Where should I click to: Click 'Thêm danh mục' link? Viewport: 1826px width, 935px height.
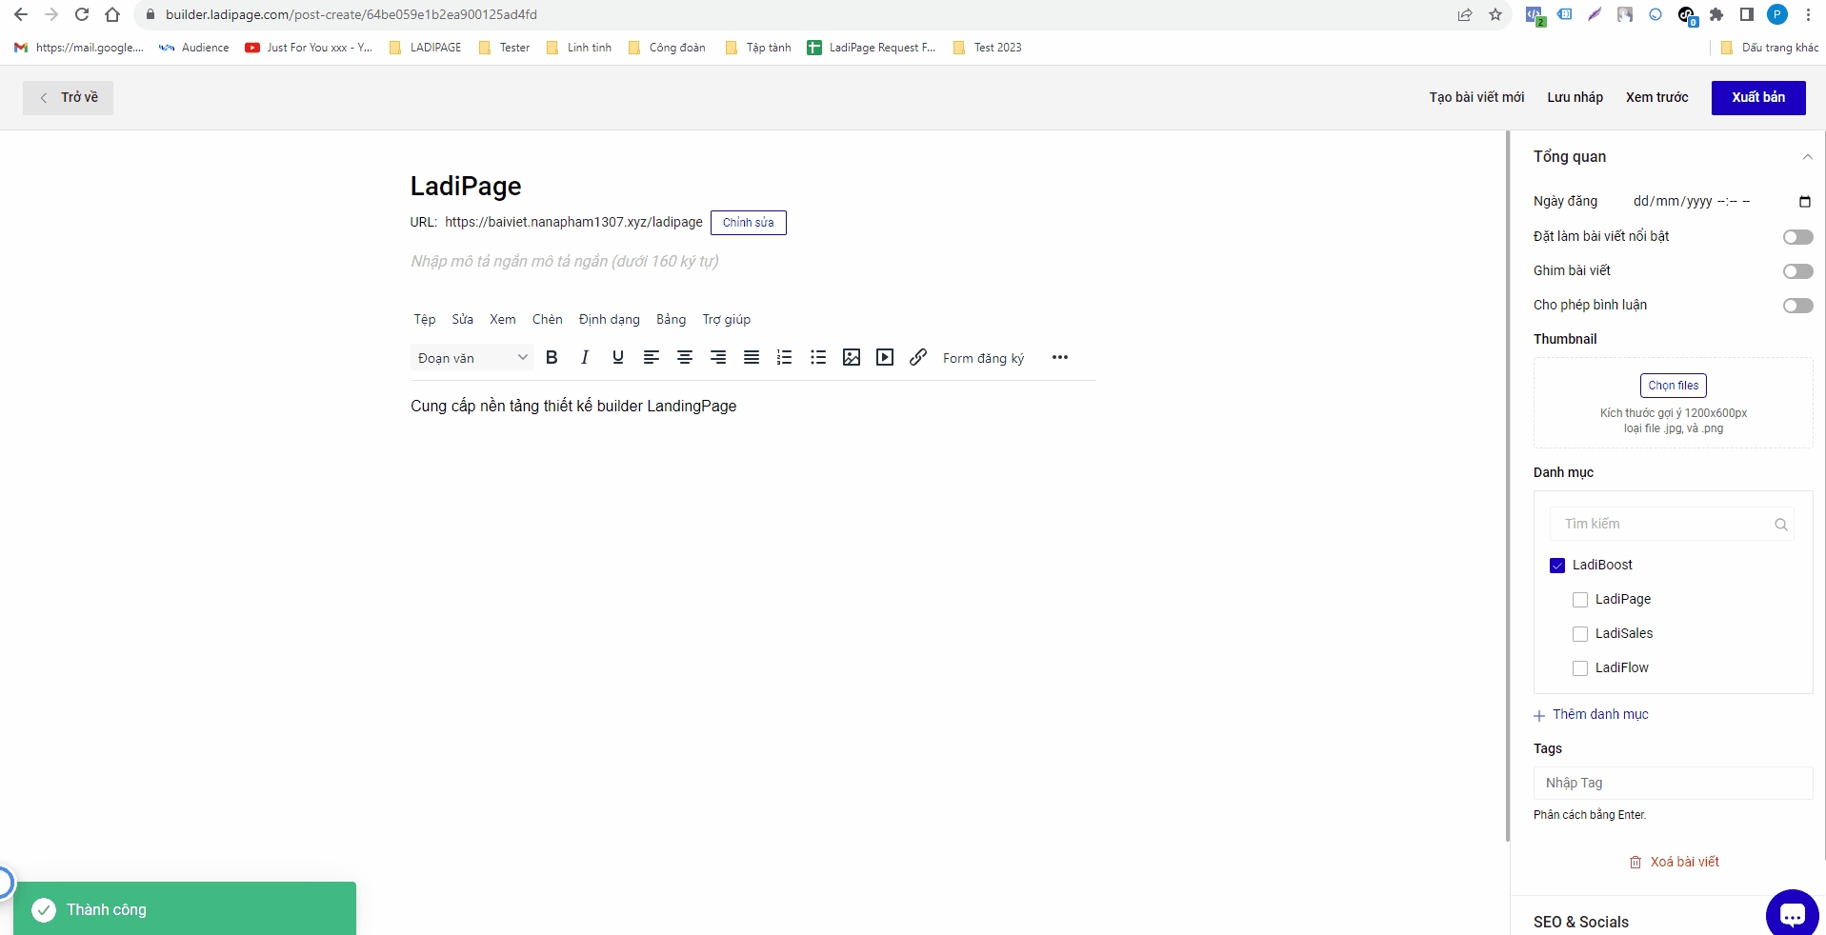(1599, 714)
